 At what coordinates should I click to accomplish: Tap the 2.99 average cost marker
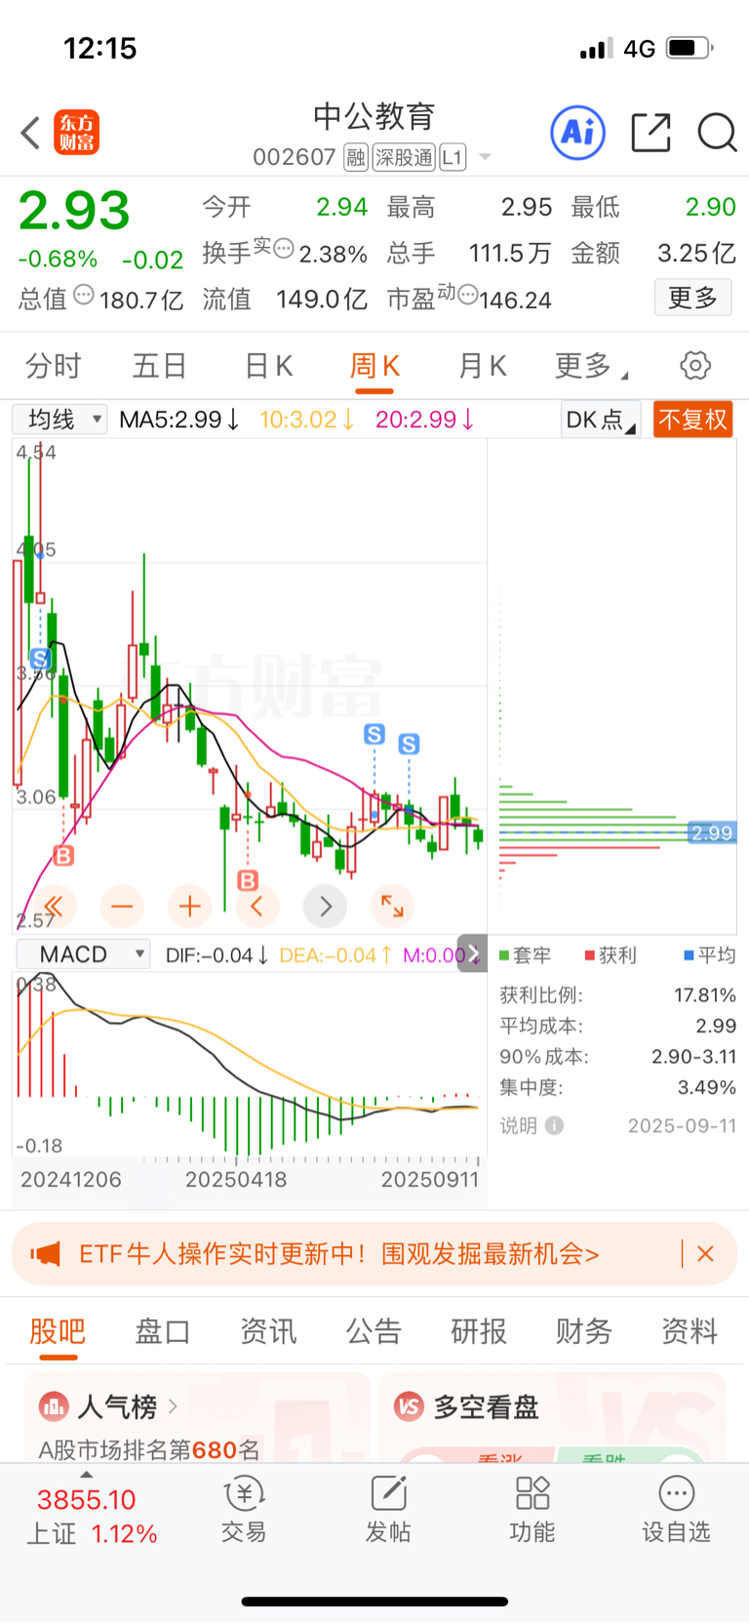[x=712, y=832]
